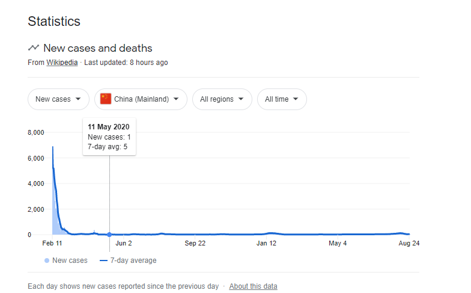Click the trend line chart icon

click(x=34, y=48)
